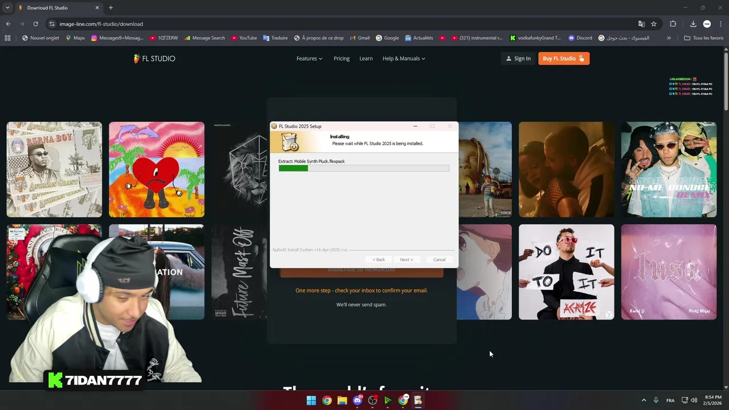This screenshot has height=410, width=729.
Task: Open the volume control in the system tray
Action: pos(694,400)
